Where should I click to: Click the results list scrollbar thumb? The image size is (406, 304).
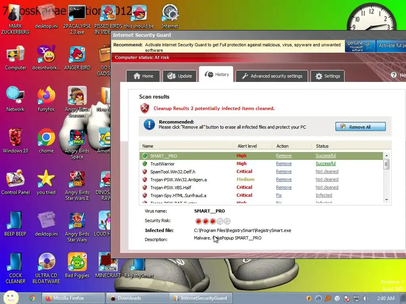pos(386,164)
